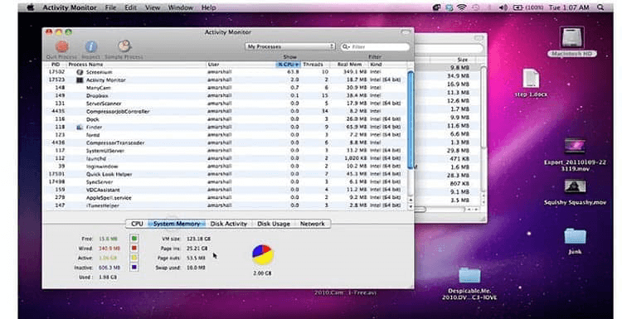Select the Macintosh HD desktop drive
Image resolution: width=622 pixels, height=319 pixels.
coord(572,42)
